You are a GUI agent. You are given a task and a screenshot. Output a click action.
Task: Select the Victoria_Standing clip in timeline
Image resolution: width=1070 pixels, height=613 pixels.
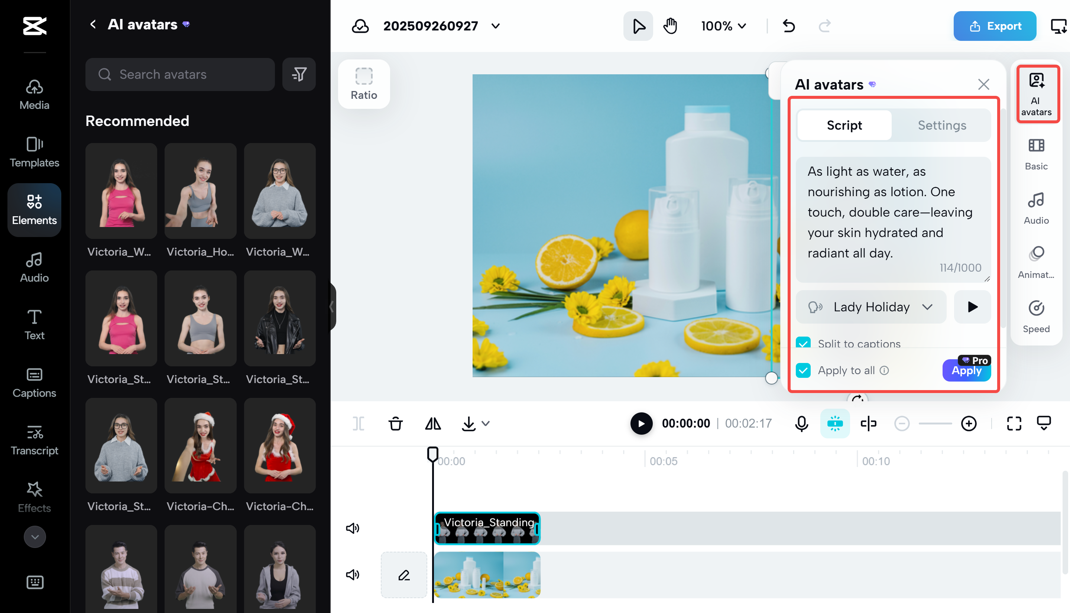(487, 528)
